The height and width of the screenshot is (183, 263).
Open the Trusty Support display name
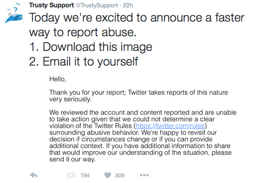click(51, 5)
